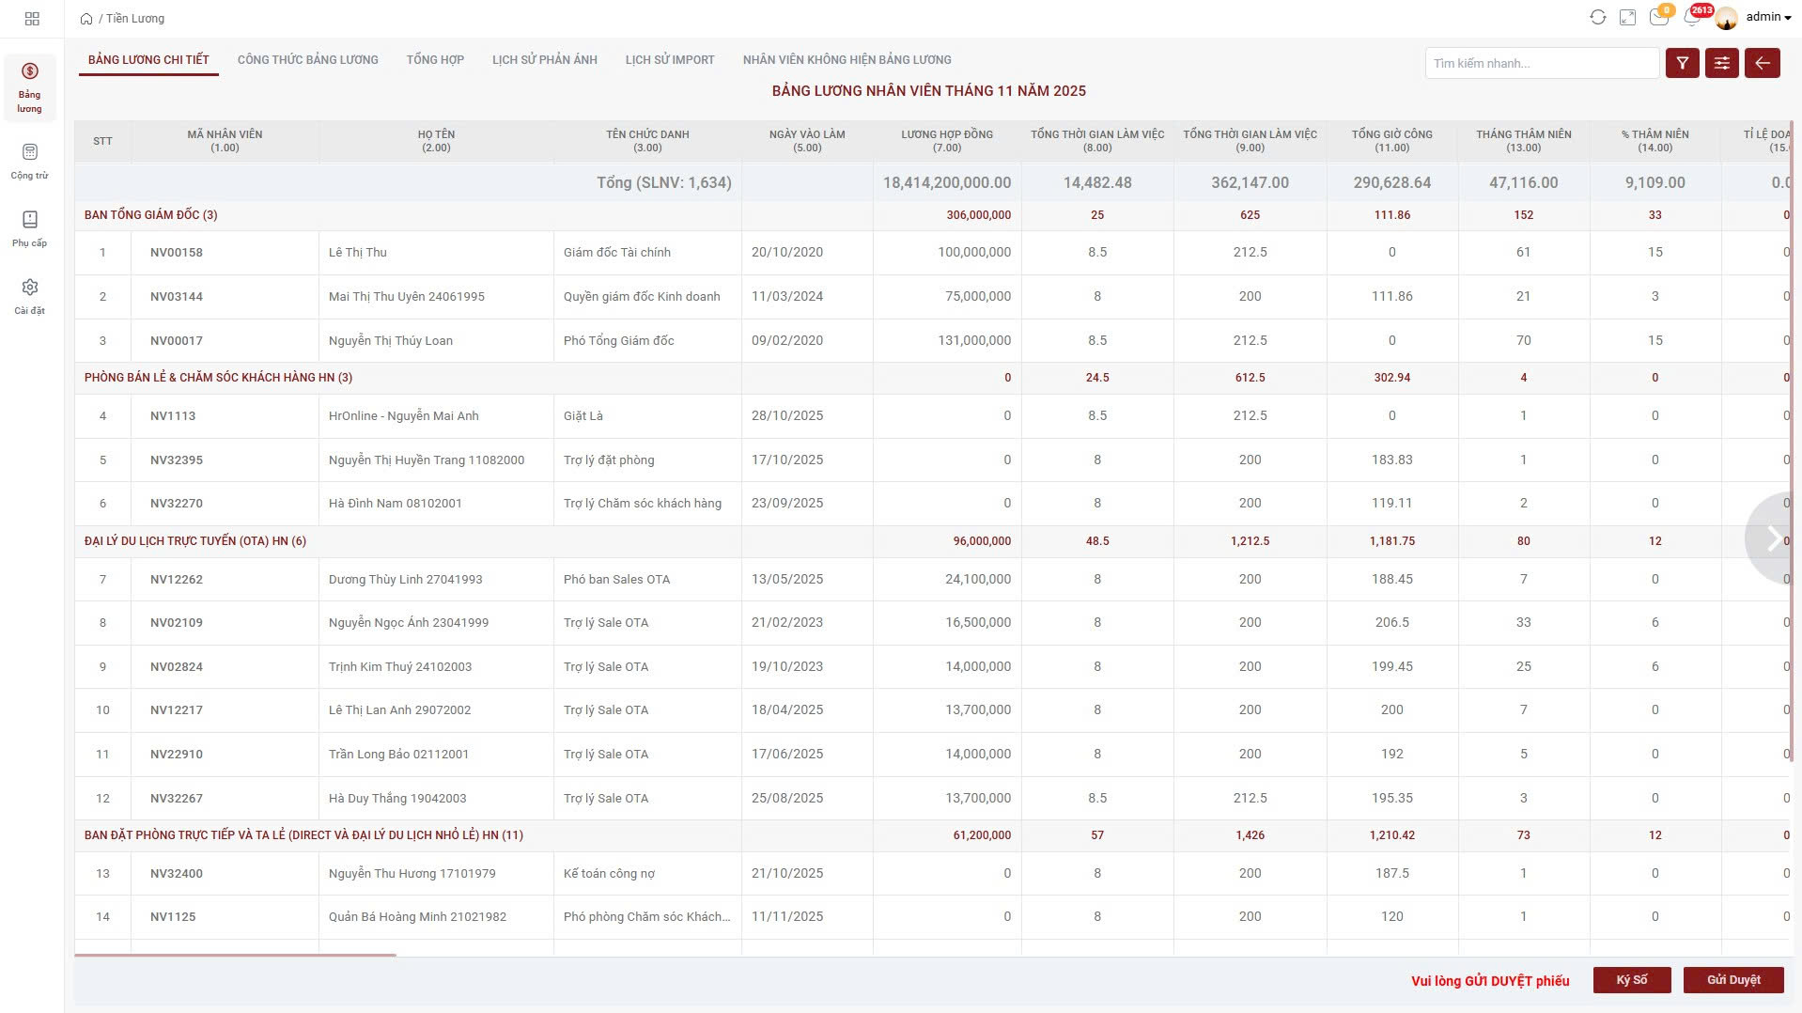
Task: Open Công trừ in the sidebar
Action: click(30, 161)
